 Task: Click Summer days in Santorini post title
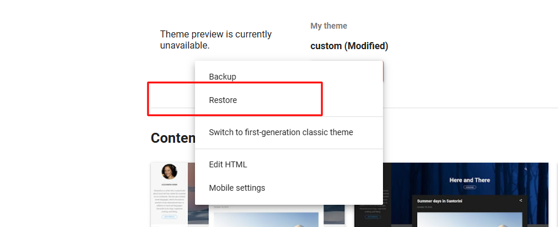tap(439, 201)
